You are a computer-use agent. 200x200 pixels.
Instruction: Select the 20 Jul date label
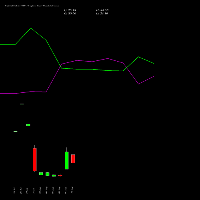(x=14, y=190)
